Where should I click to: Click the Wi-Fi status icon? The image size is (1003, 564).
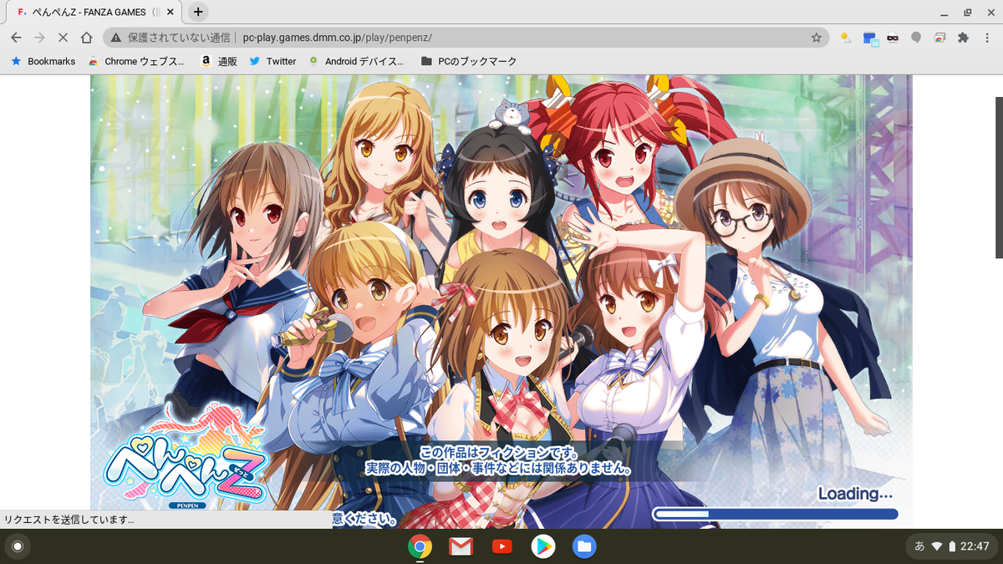pyautogui.click(x=937, y=546)
